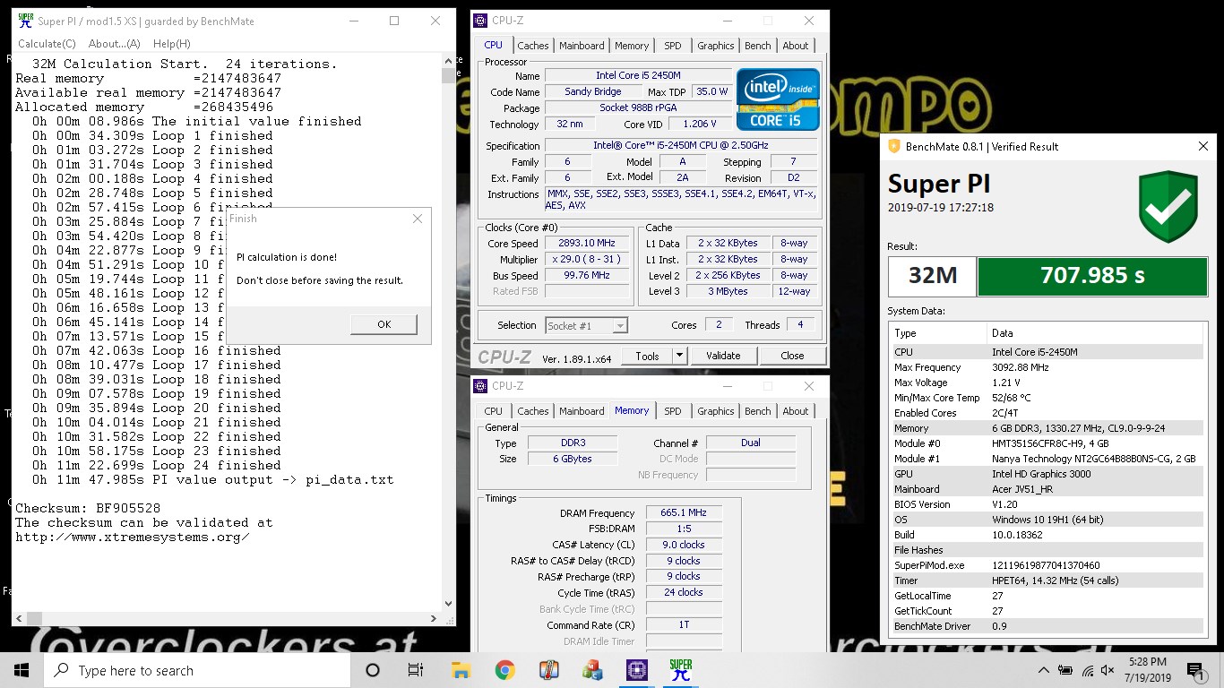Open the Help(H) menu in Super PI
The width and height of the screenshot is (1224, 688).
171,43
